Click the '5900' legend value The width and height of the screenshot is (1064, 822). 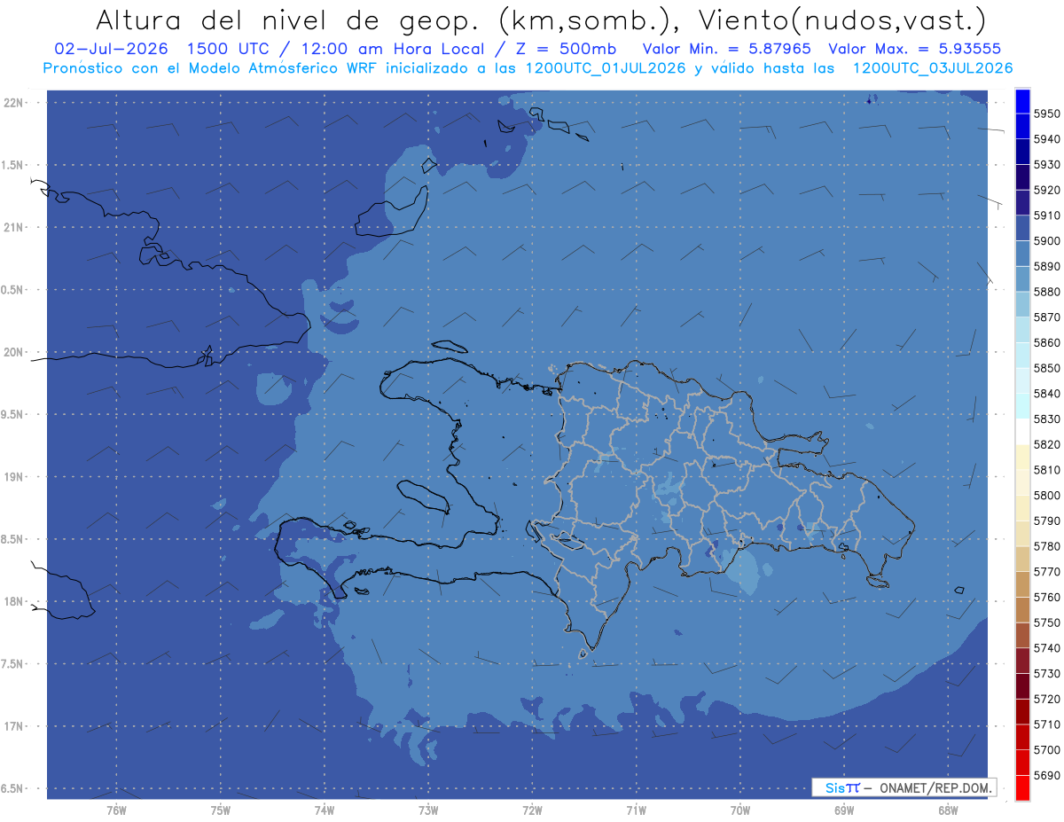click(x=1046, y=241)
